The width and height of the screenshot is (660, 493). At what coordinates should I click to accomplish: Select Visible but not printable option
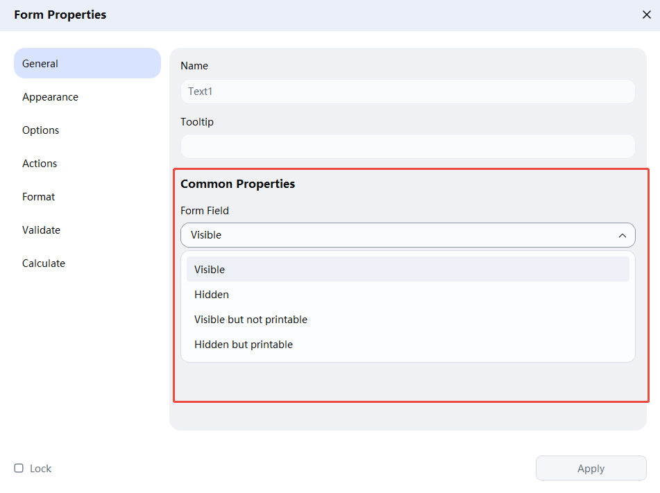[x=251, y=319]
